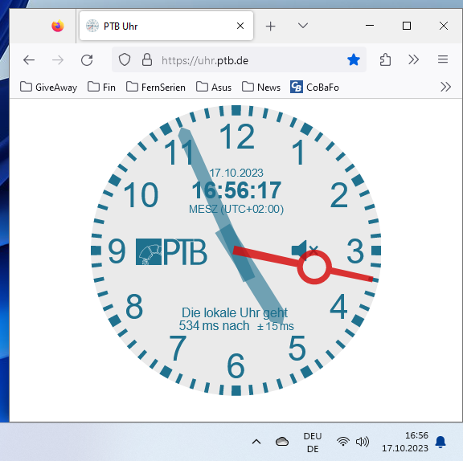Select the PTB Uhr tab

click(166, 26)
